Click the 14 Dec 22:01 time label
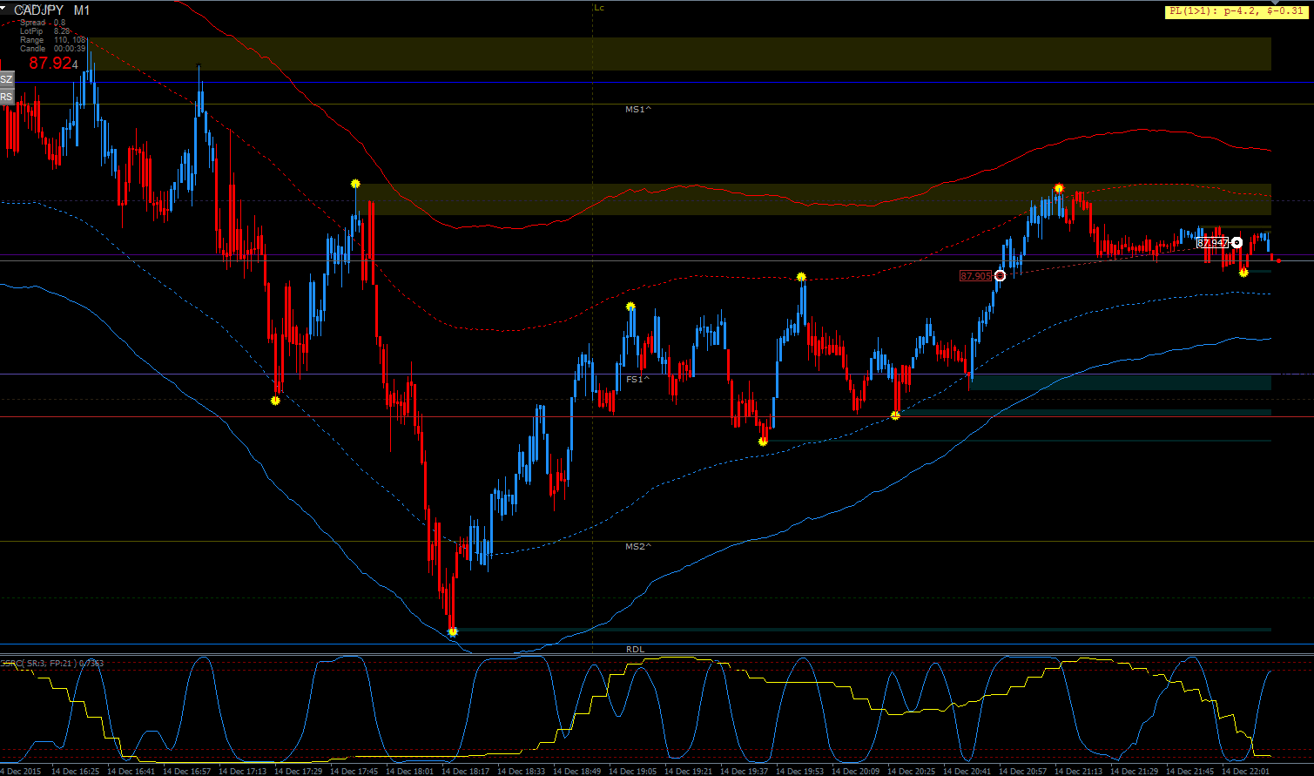 click(x=1246, y=771)
